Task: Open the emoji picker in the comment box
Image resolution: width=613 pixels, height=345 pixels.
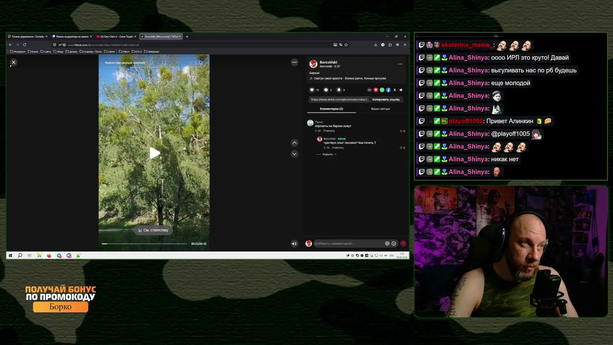Action: pos(394,243)
